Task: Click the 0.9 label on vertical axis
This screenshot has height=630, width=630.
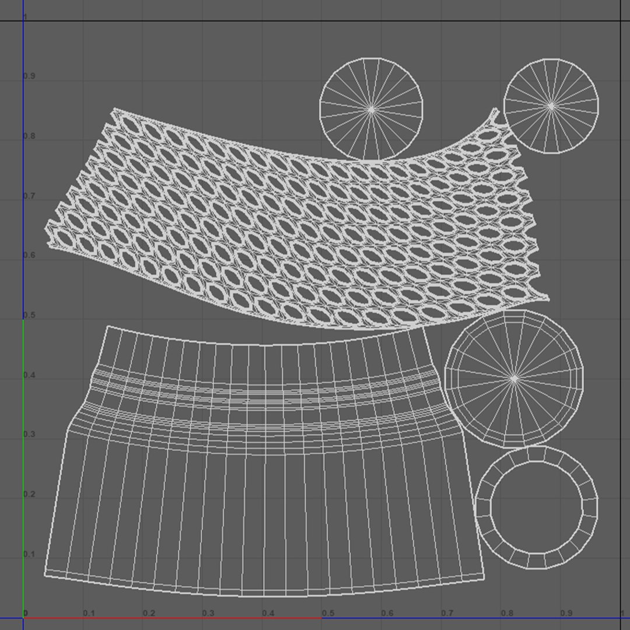Action: coord(29,76)
